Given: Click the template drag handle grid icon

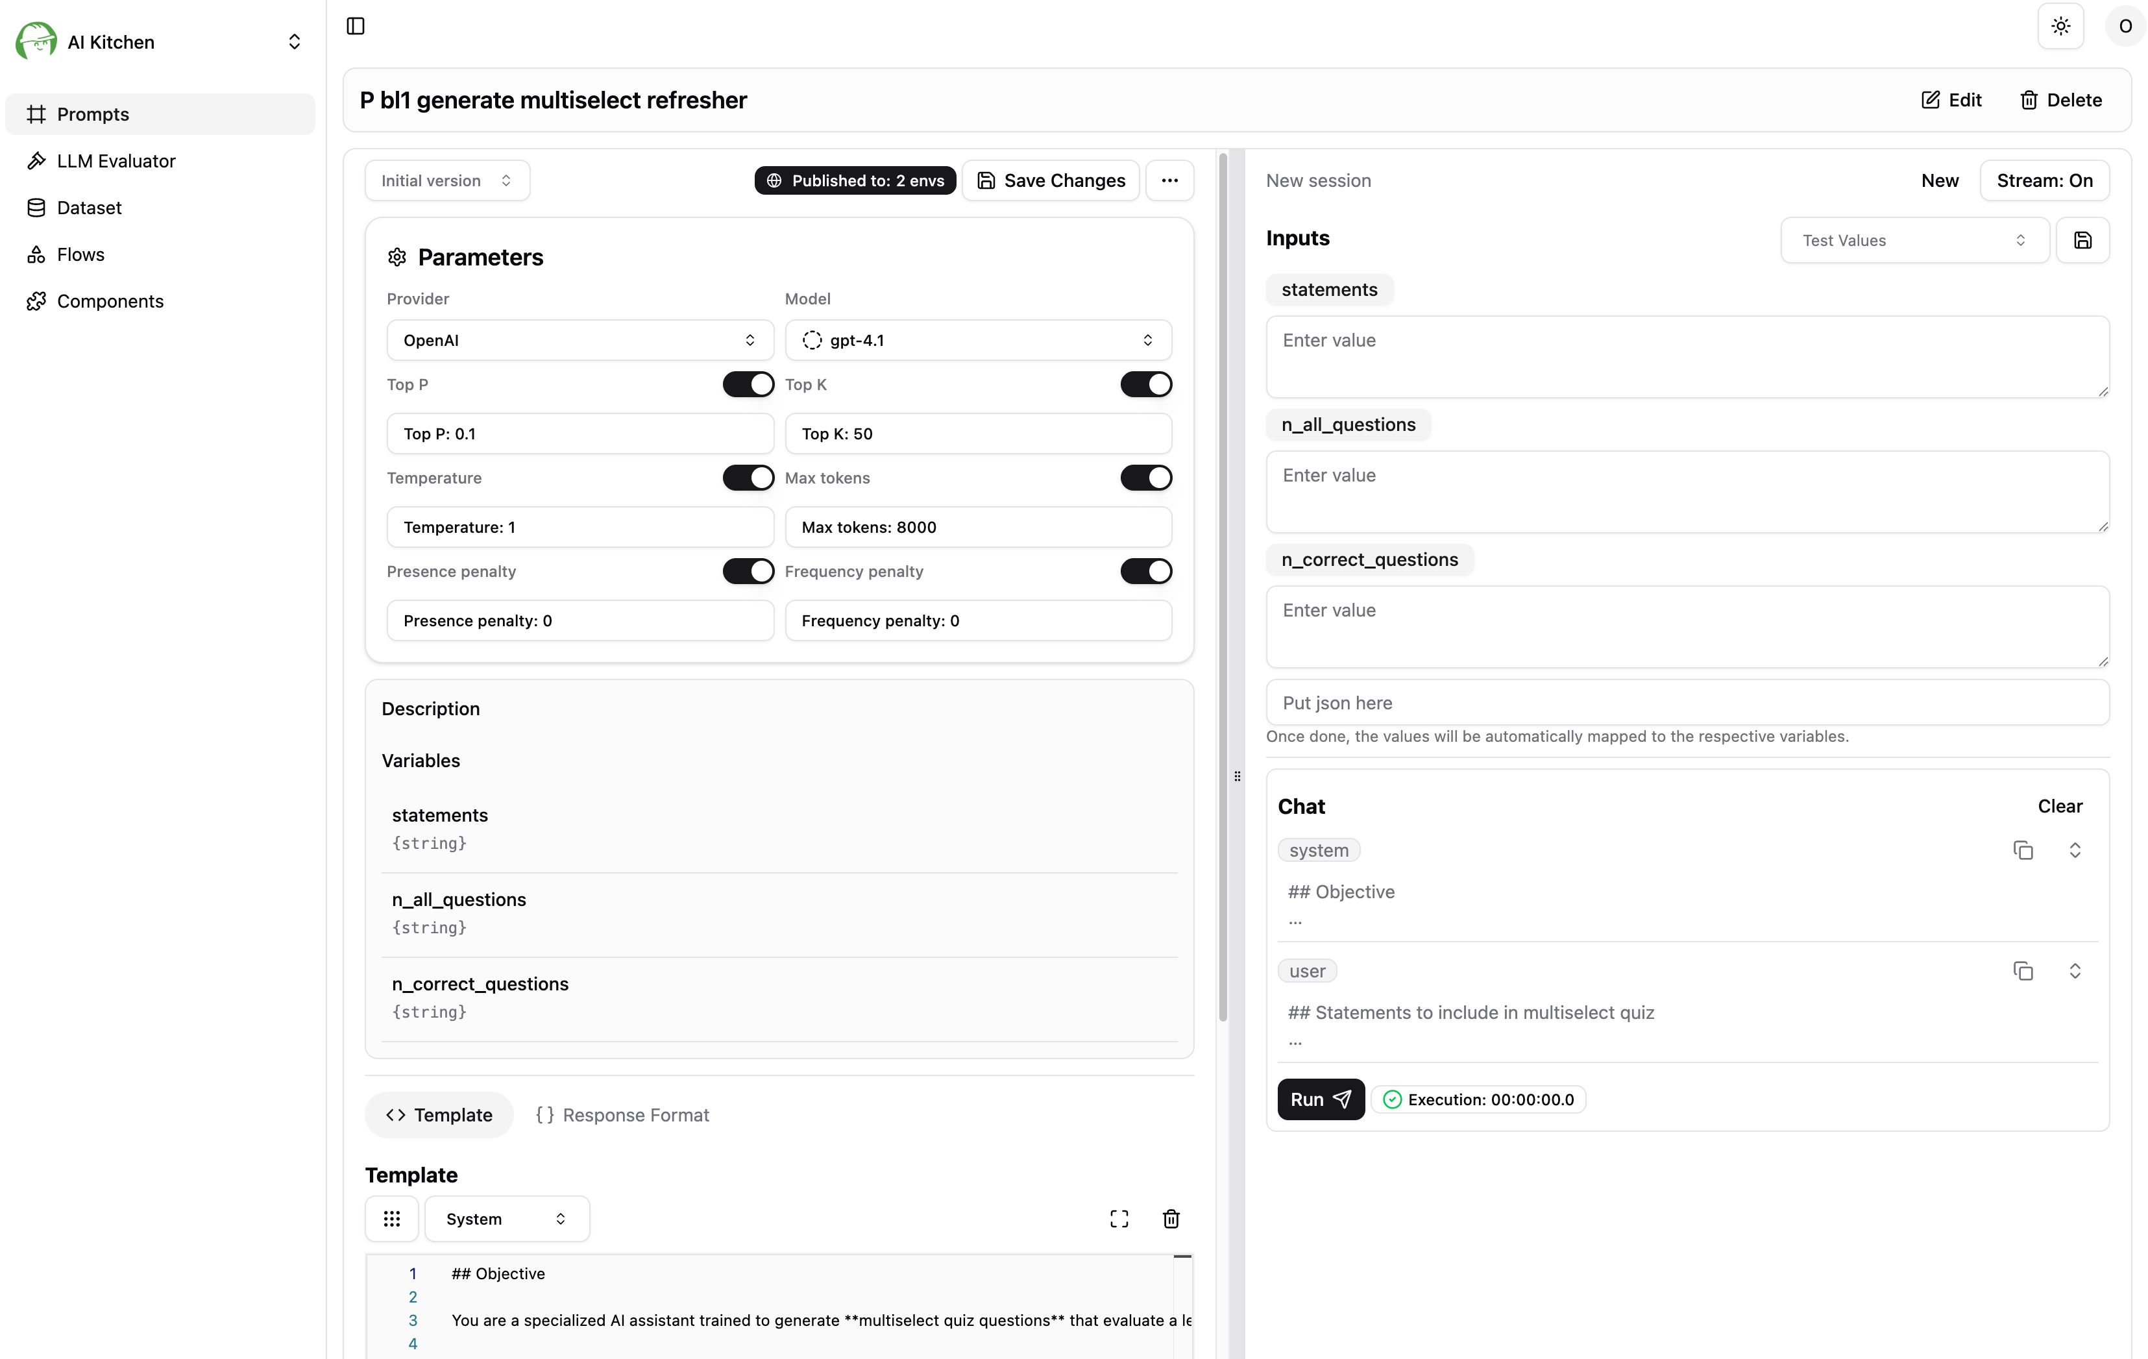Looking at the screenshot, I should (x=391, y=1219).
